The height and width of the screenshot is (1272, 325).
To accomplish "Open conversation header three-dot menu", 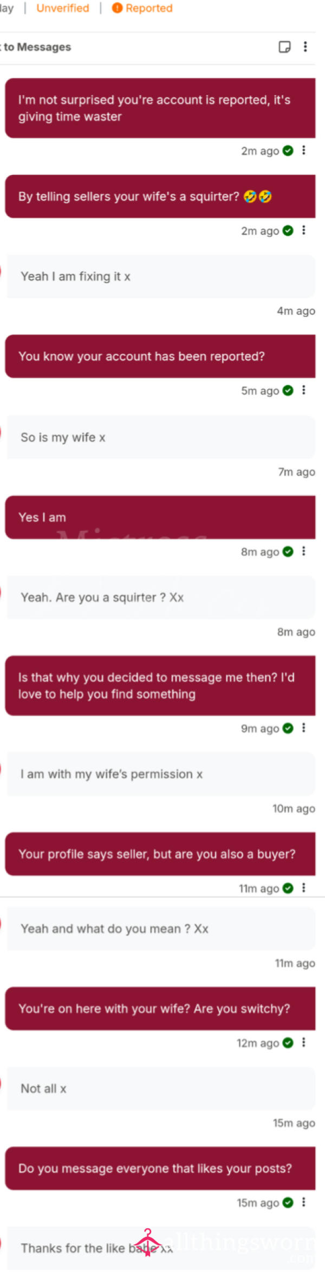I will (305, 47).
